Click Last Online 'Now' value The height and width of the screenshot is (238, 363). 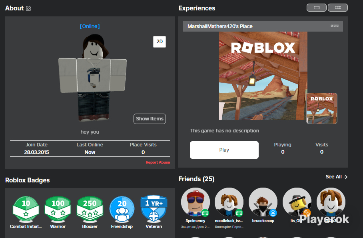click(x=90, y=152)
